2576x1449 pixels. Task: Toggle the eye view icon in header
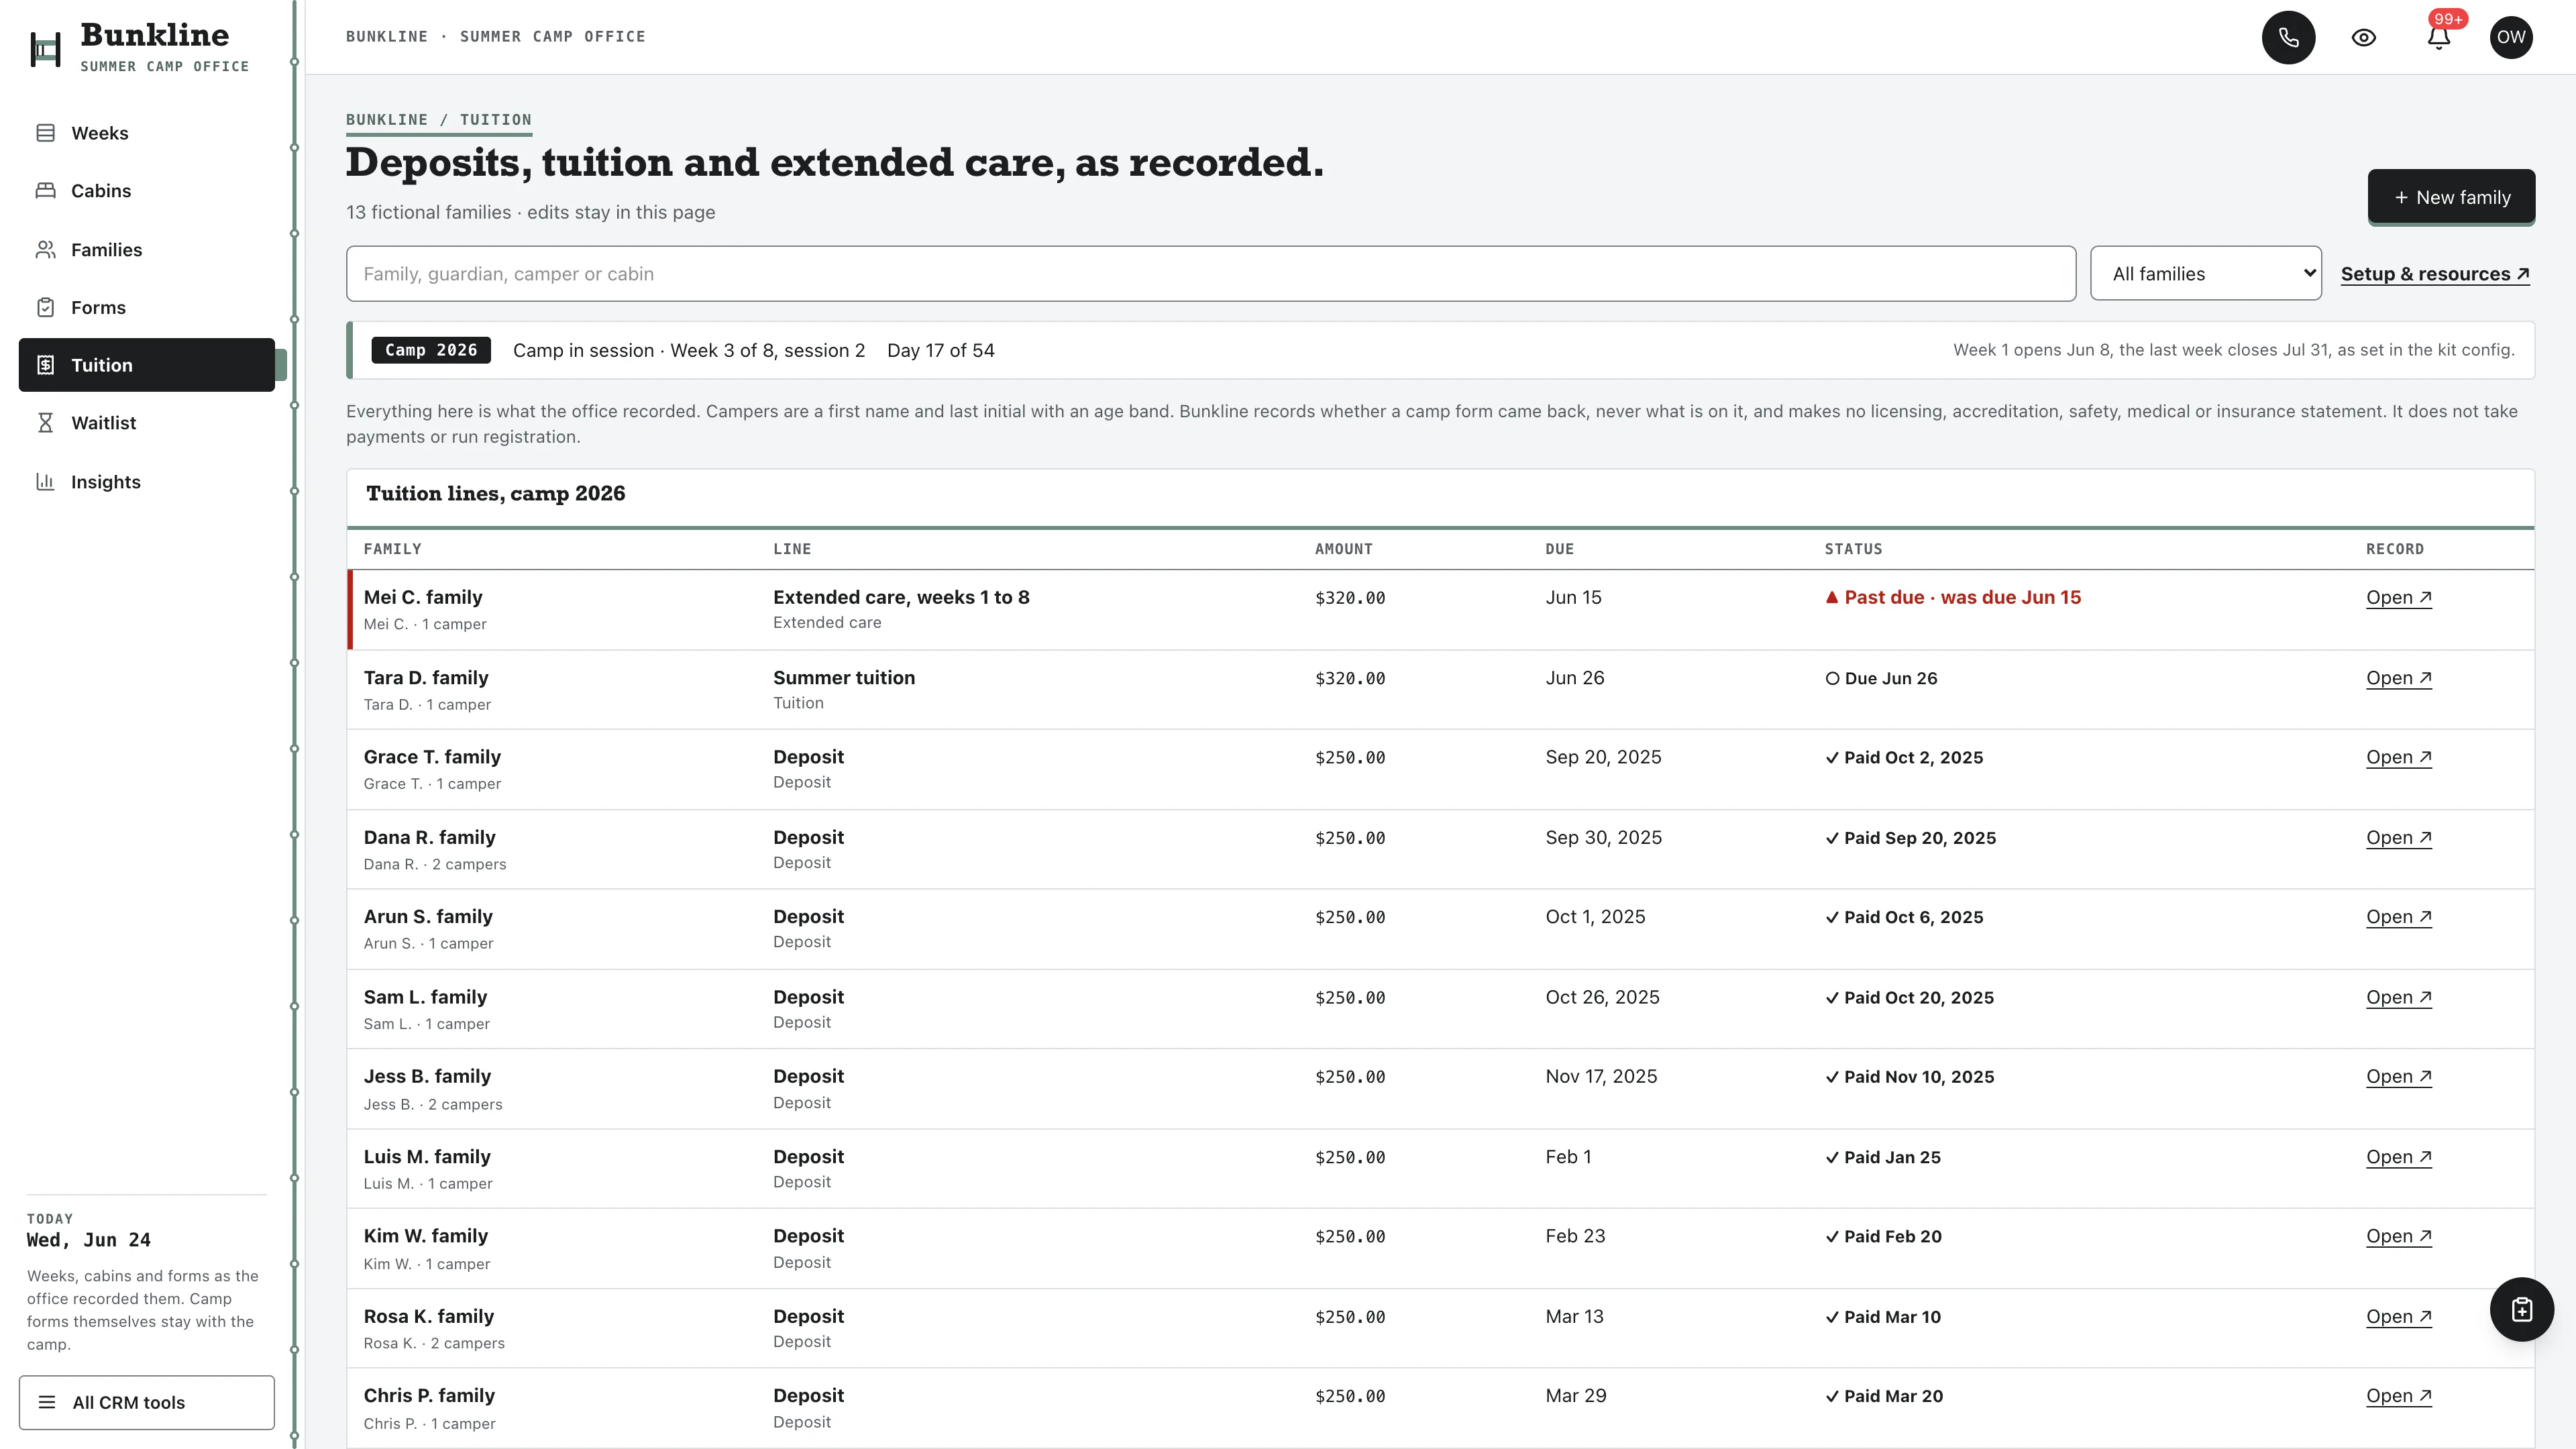[x=2363, y=38]
